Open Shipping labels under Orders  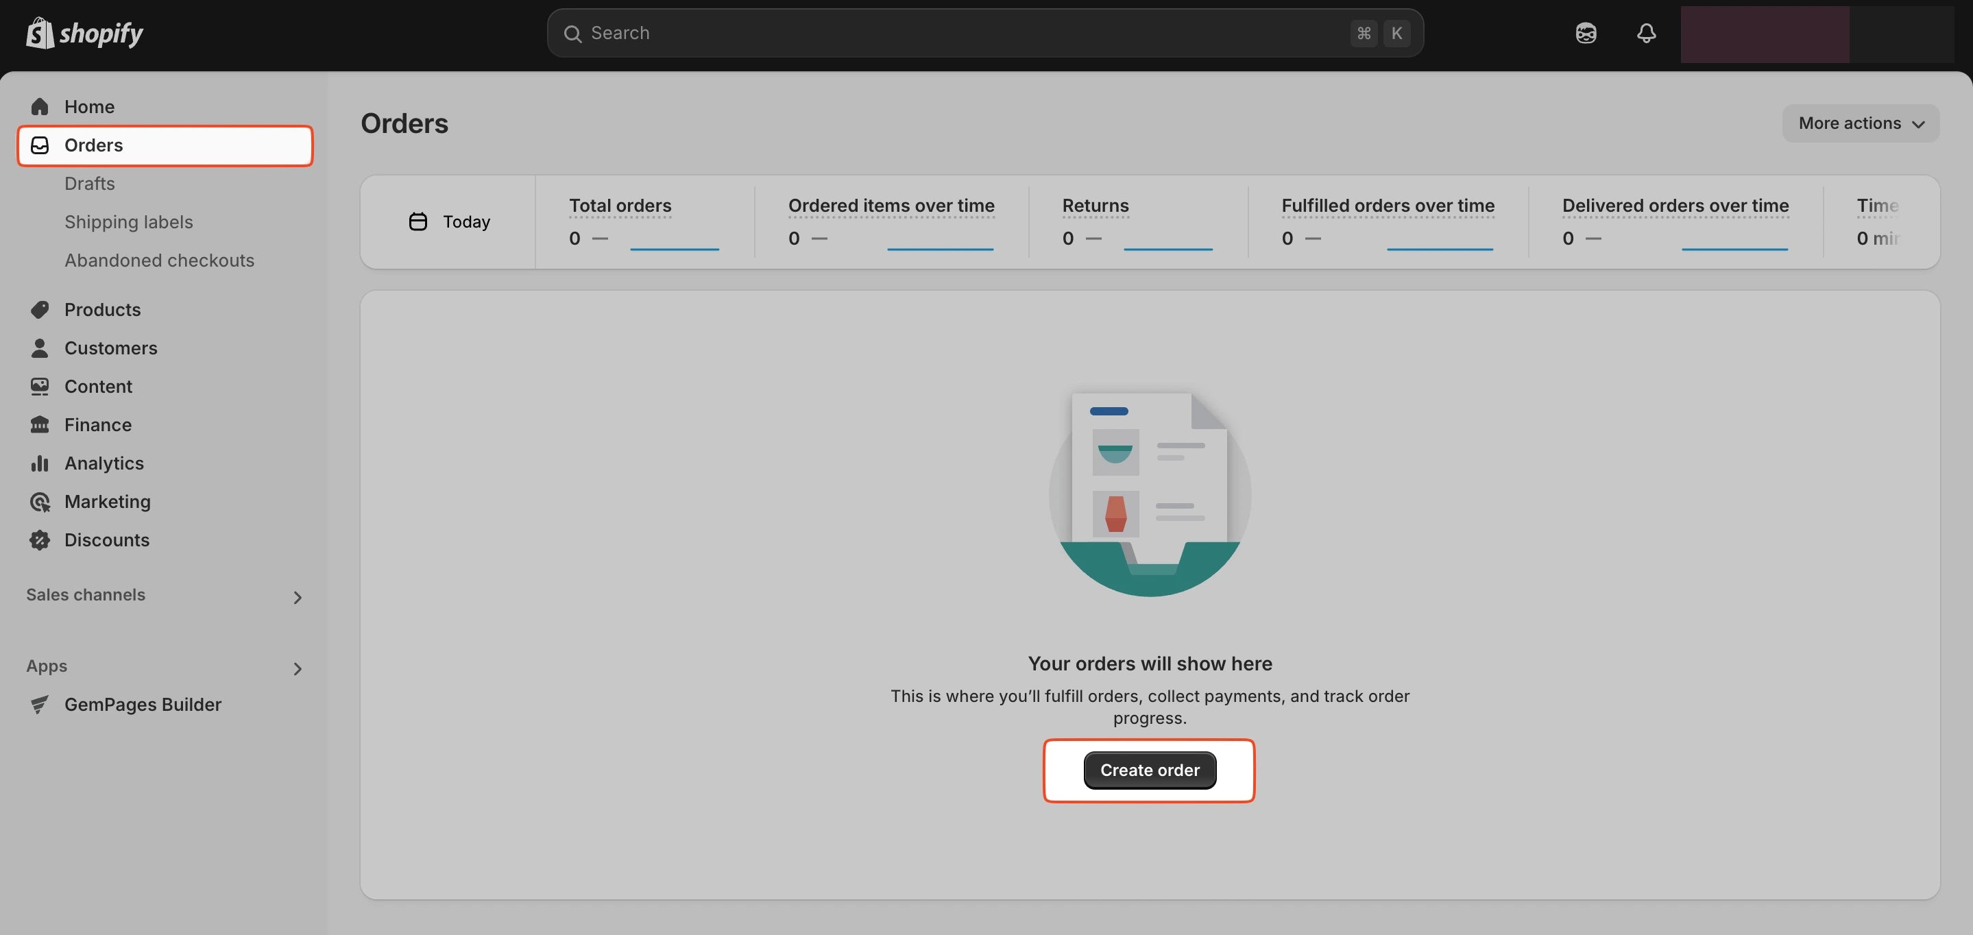(x=129, y=222)
